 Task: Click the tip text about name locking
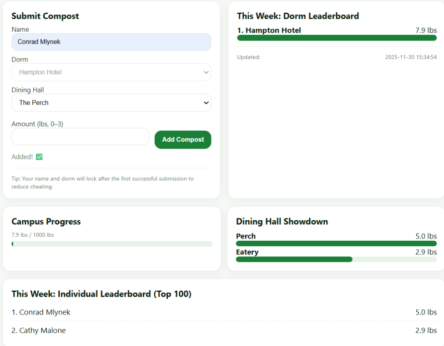[x=103, y=182]
